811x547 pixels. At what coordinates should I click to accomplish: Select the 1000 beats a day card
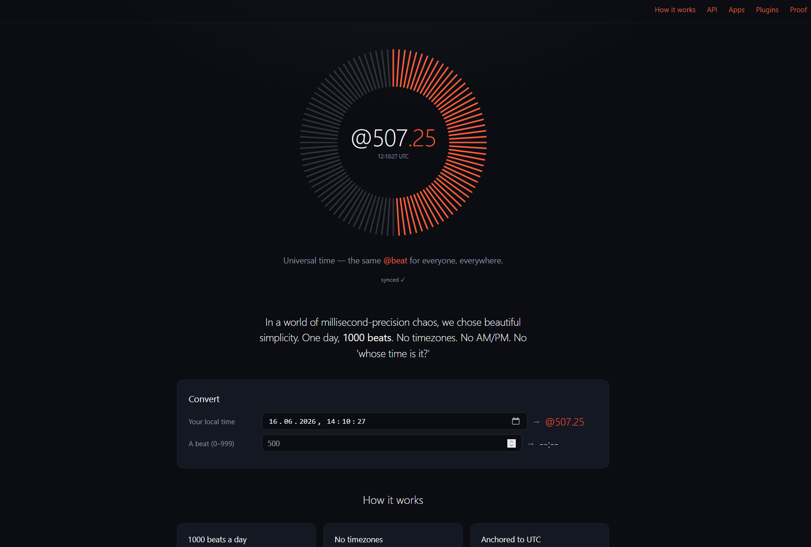(246, 535)
